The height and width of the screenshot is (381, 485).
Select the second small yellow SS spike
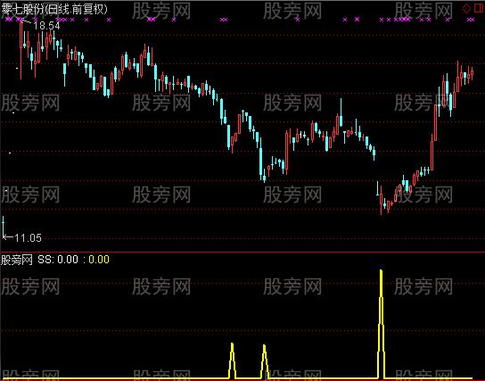(264, 361)
